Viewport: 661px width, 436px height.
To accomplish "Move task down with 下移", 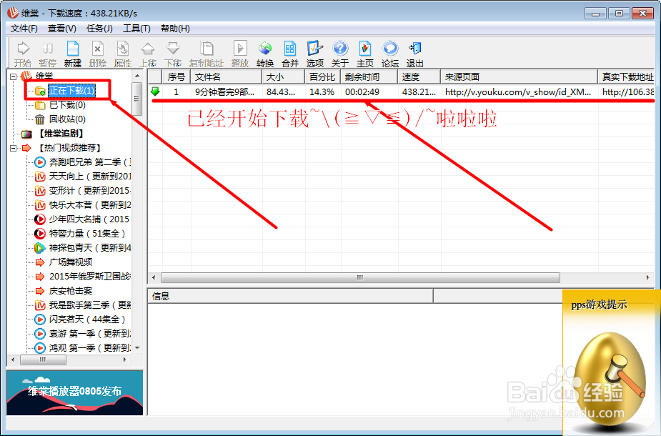I will click(173, 54).
